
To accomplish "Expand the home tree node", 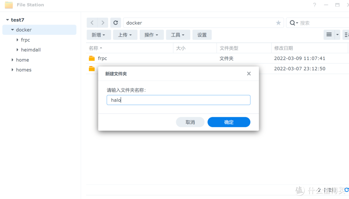I will coord(13,60).
